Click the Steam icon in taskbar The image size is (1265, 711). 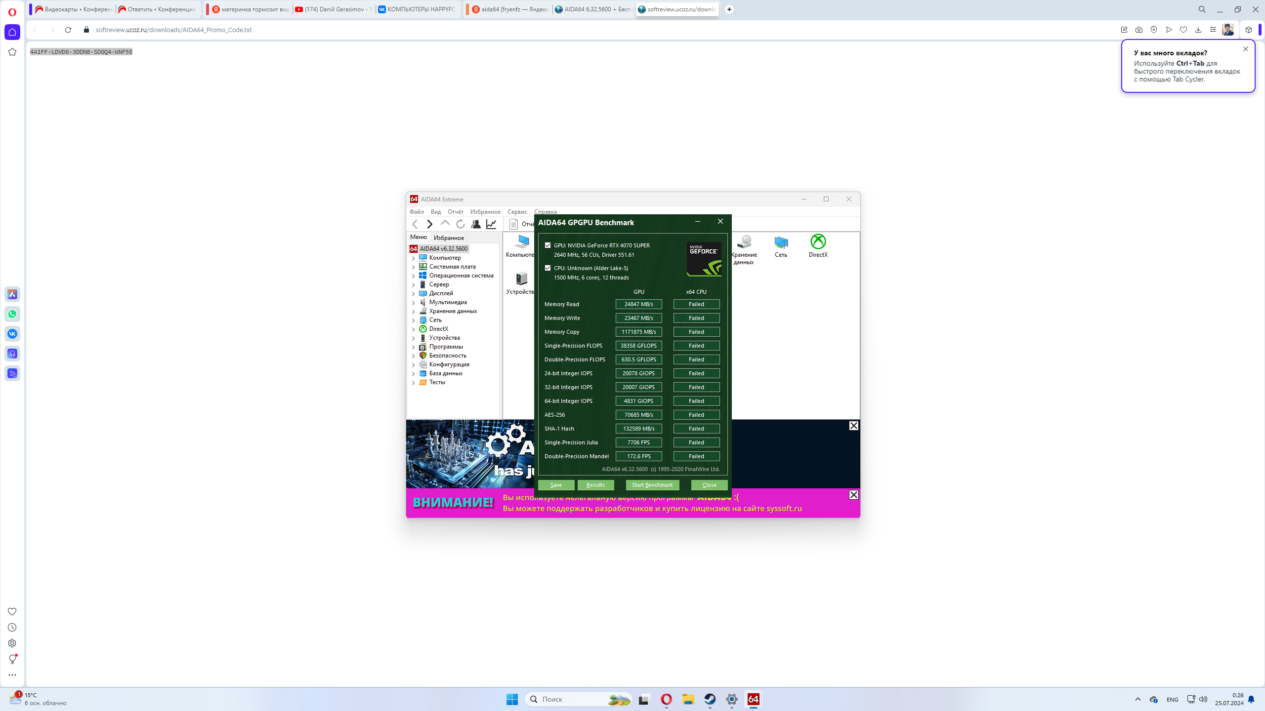(710, 699)
